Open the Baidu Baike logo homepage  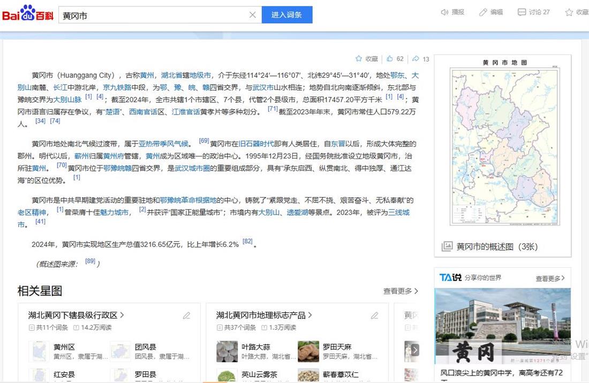(28, 13)
